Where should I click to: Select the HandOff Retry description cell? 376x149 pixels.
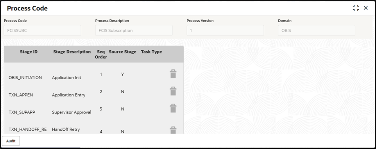[x=66, y=129]
